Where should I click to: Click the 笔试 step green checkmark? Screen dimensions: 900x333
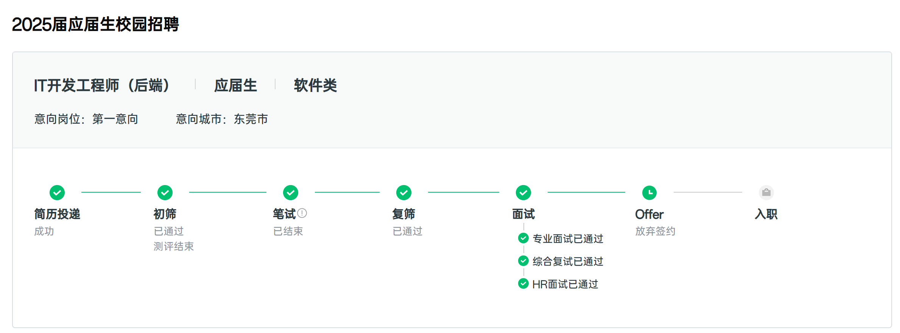click(291, 193)
